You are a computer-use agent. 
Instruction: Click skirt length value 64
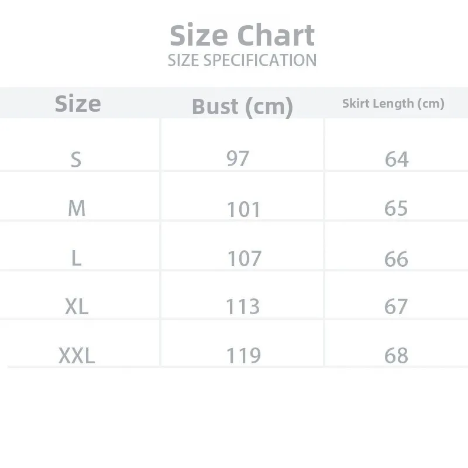pyautogui.click(x=397, y=159)
